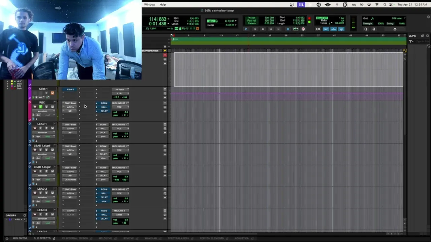The width and height of the screenshot is (431, 242).
Task: Open the Window menu
Action: [x=150, y=4]
